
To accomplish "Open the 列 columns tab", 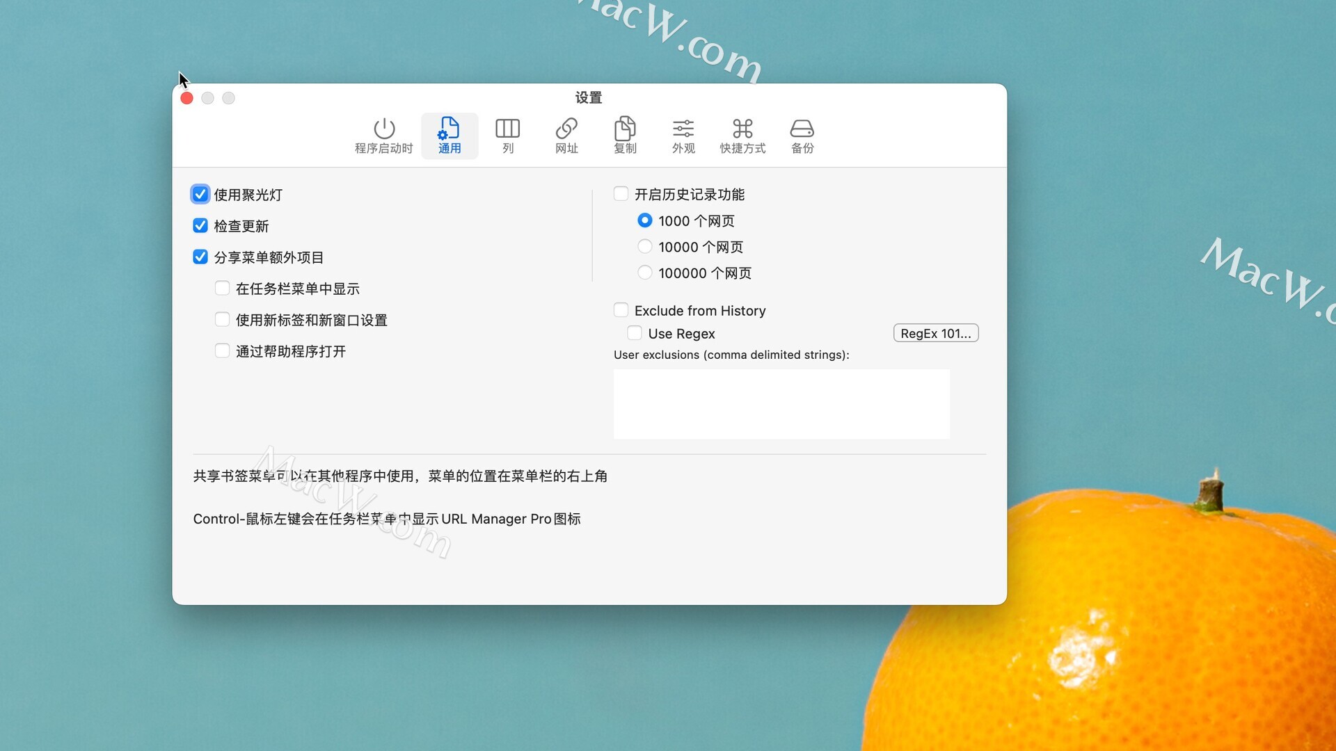I will [x=508, y=136].
